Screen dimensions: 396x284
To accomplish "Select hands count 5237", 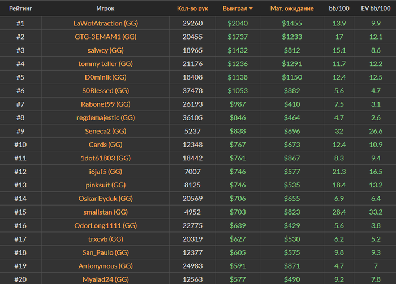I will pyautogui.click(x=192, y=132).
